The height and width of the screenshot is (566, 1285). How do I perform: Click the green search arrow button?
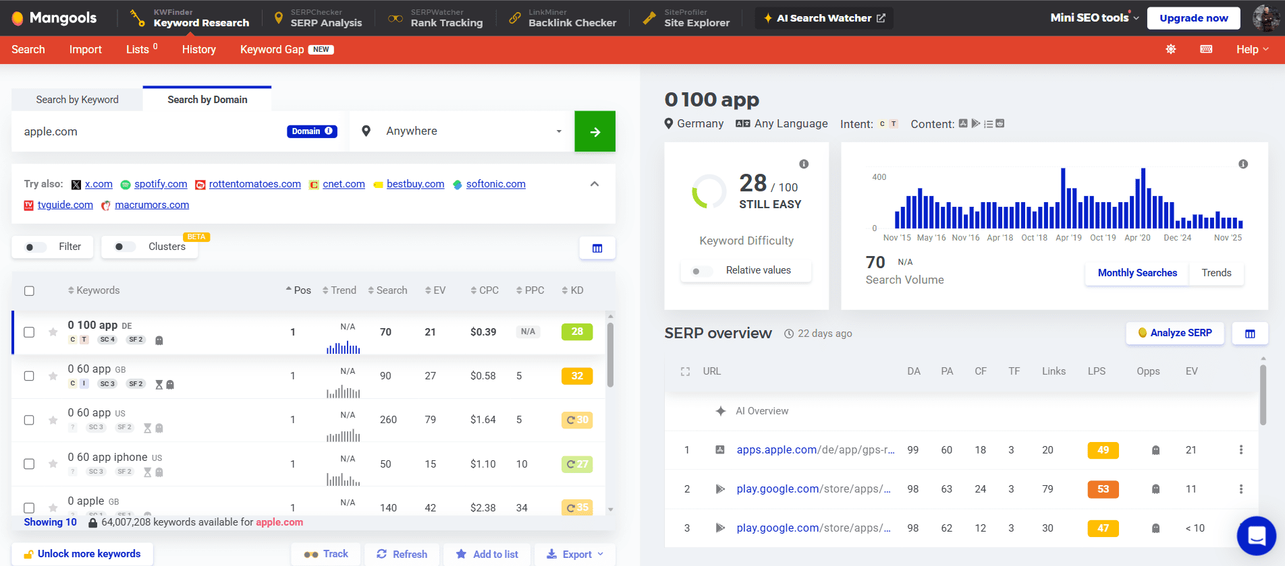(x=595, y=131)
